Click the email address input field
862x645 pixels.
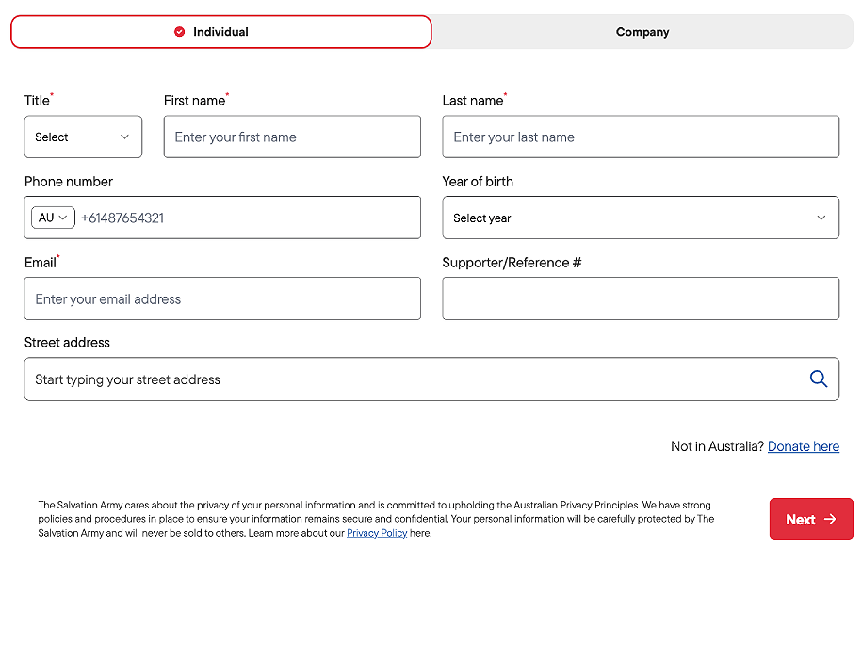[x=222, y=298]
